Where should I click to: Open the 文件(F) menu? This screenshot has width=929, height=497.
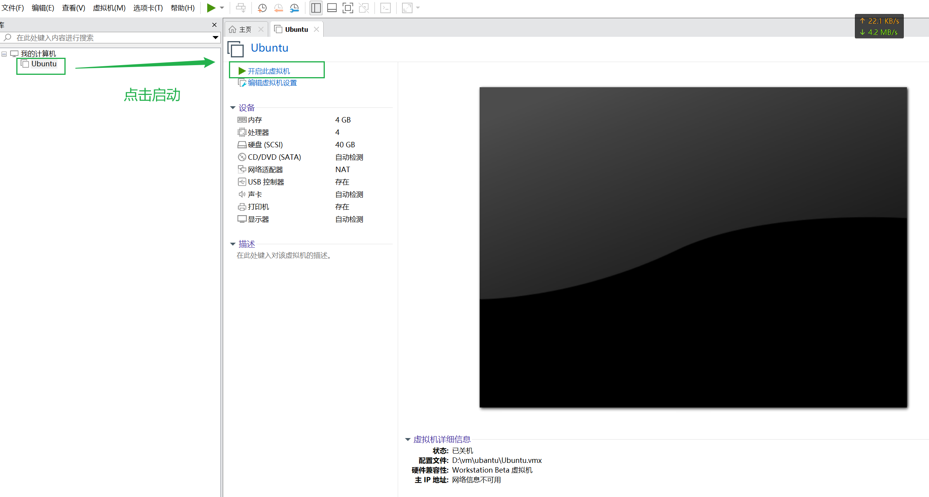[x=13, y=8]
